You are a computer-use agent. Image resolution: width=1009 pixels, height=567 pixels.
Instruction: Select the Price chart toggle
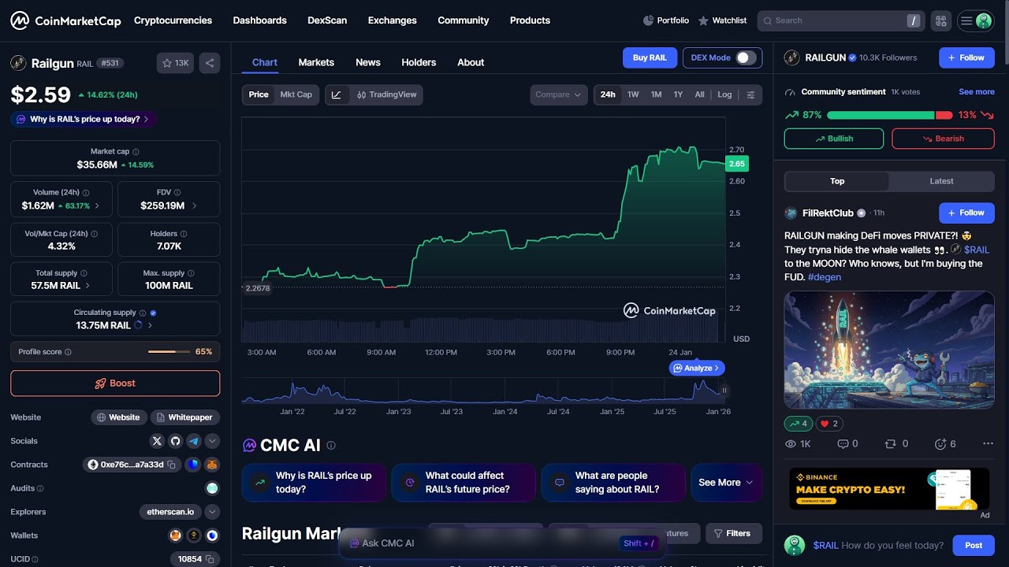pyautogui.click(x=259, y=94)
